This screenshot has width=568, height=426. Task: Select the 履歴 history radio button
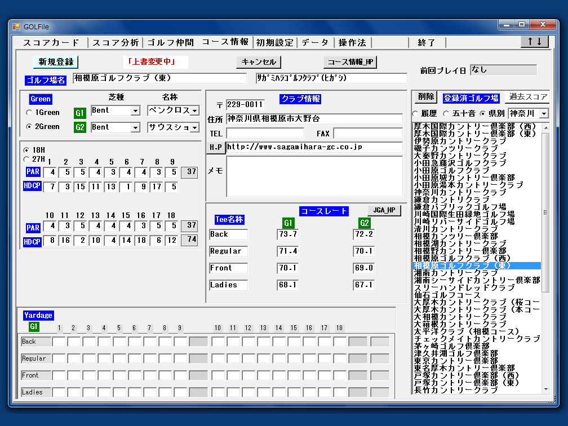(416, 114)
